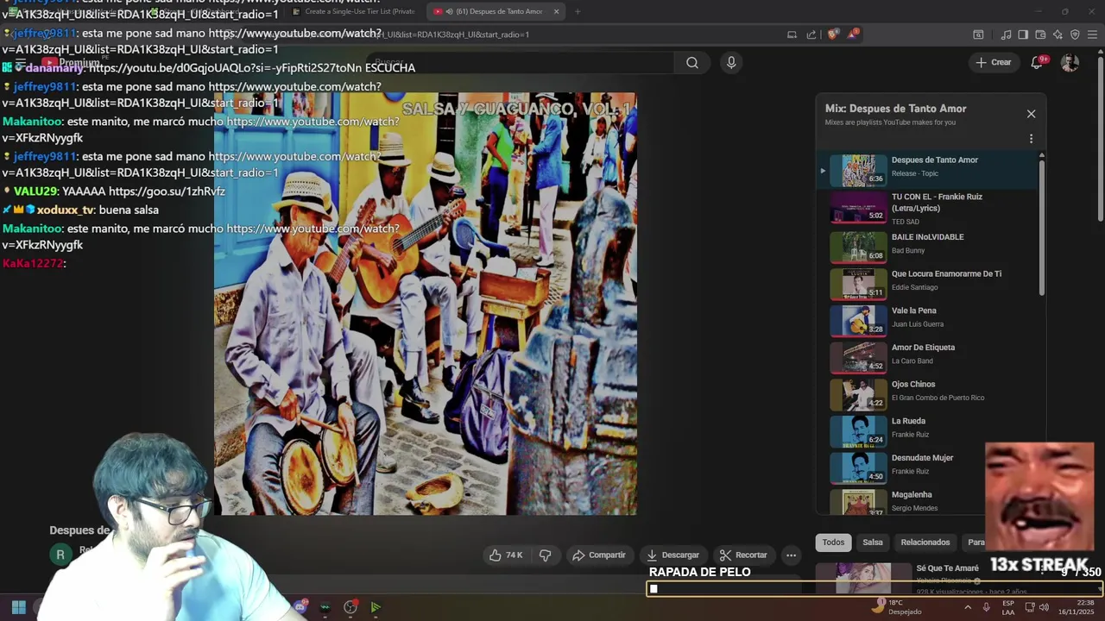Click the La Rueda thumbnail in the mix

[x=858, y=431]
